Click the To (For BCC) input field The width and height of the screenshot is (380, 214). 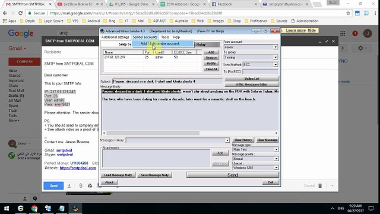click(260, 71)
